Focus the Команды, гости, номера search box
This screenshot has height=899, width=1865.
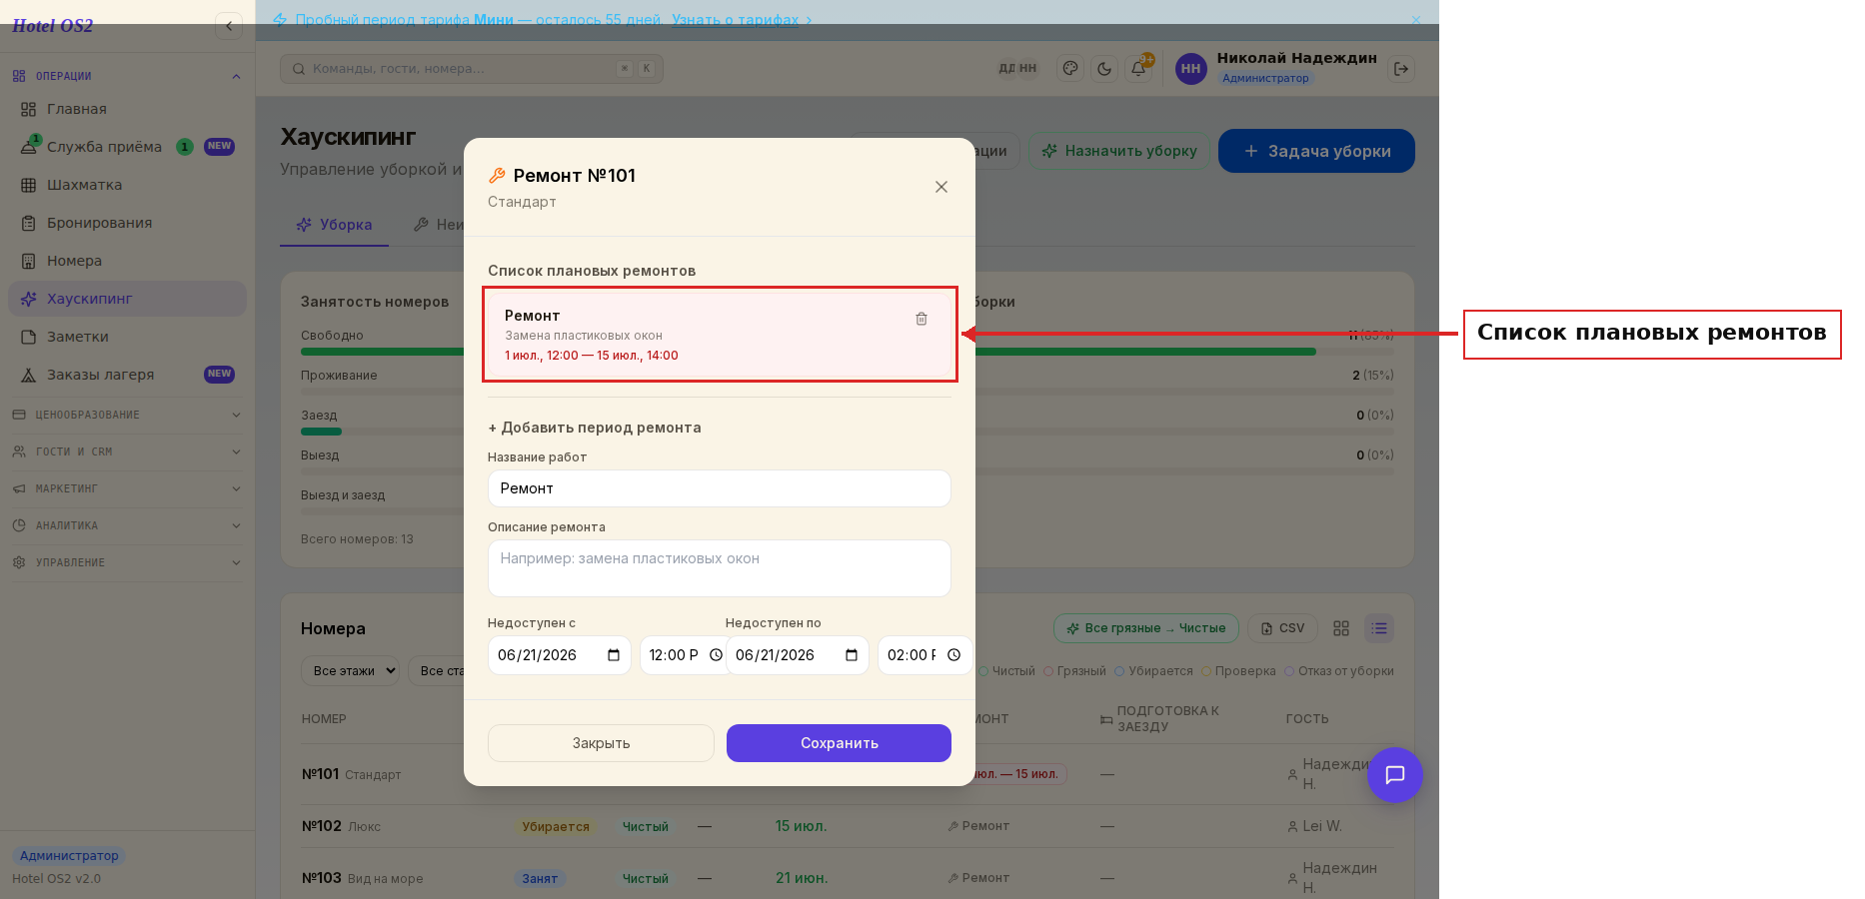(472, 69)
